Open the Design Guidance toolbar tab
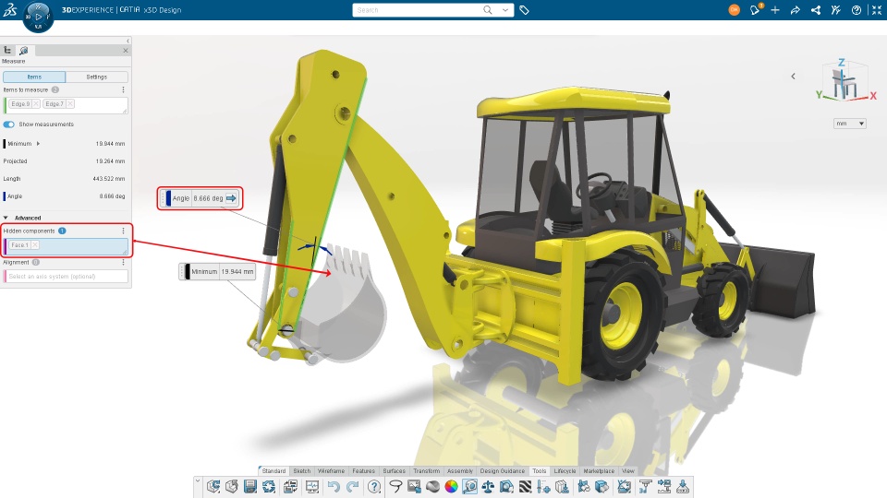Image resolution: width=887 pixels, height=498 pixels. tap(502, 471)
